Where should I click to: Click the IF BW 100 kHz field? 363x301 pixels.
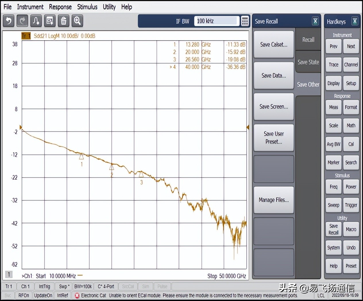point(217,21)
